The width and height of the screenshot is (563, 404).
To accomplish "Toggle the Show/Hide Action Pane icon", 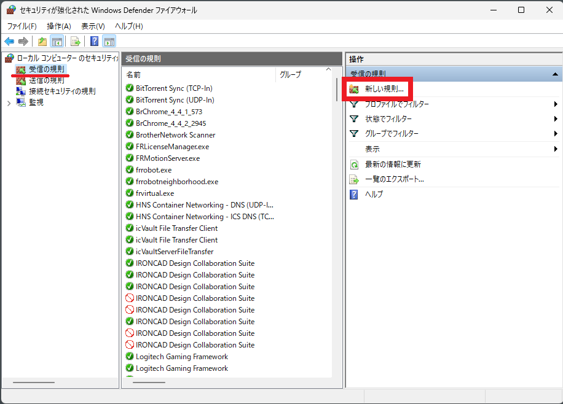I will tap(109, 42).
